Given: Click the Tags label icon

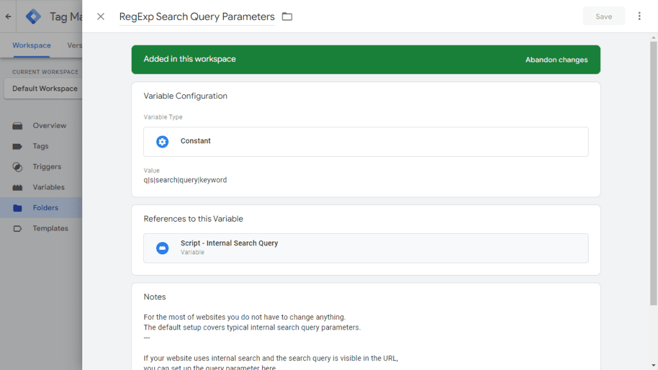Looking at the screenshot, I should click(x=17, y=146).
